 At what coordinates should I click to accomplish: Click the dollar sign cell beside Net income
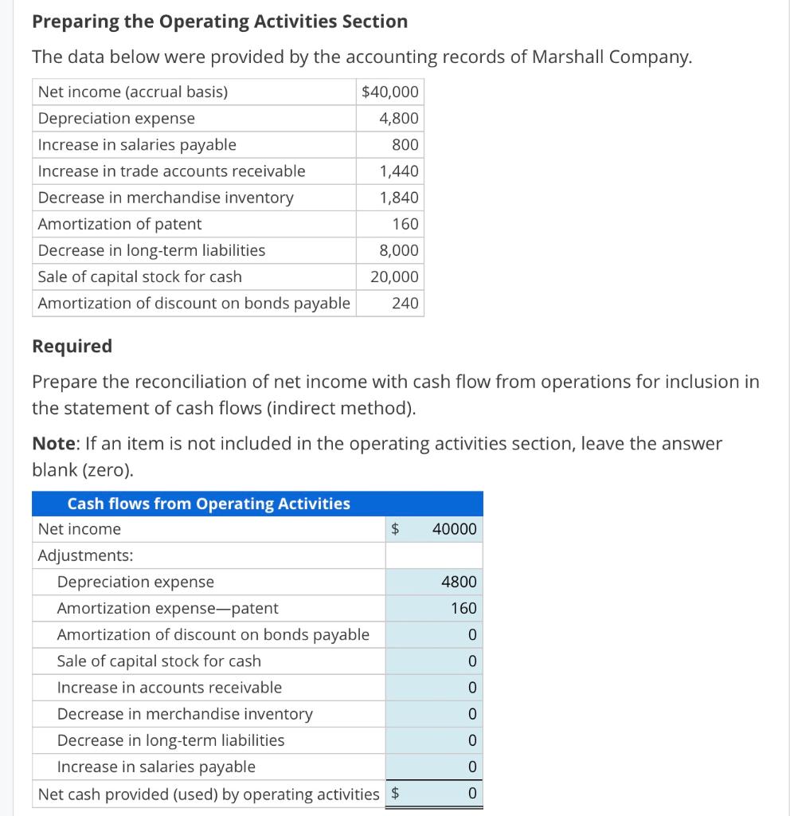(x=394, y=528)
